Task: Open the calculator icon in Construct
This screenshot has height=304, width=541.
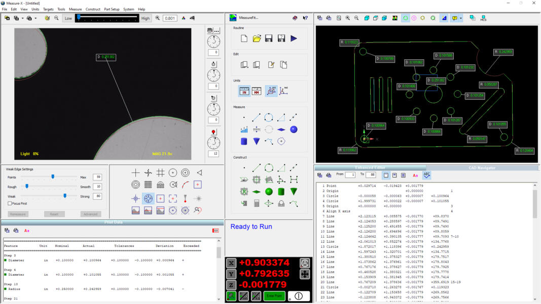Action: coord(257,204)
